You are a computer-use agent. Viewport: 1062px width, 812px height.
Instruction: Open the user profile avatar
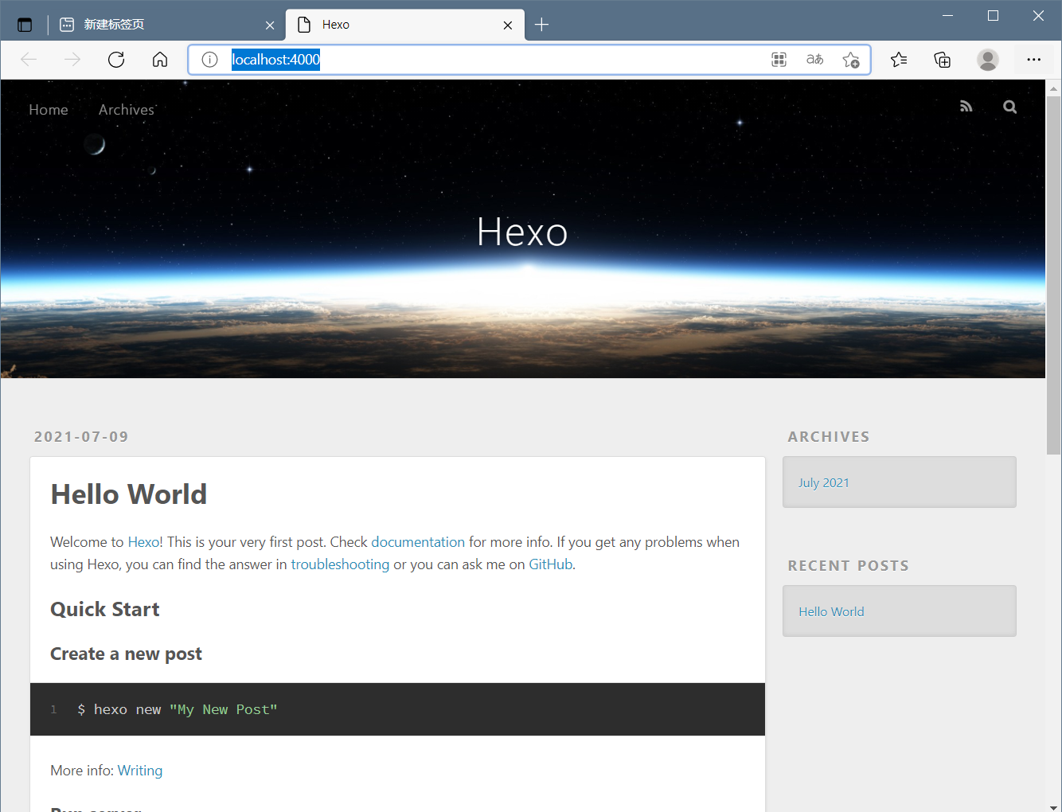[x=988, y=60]
